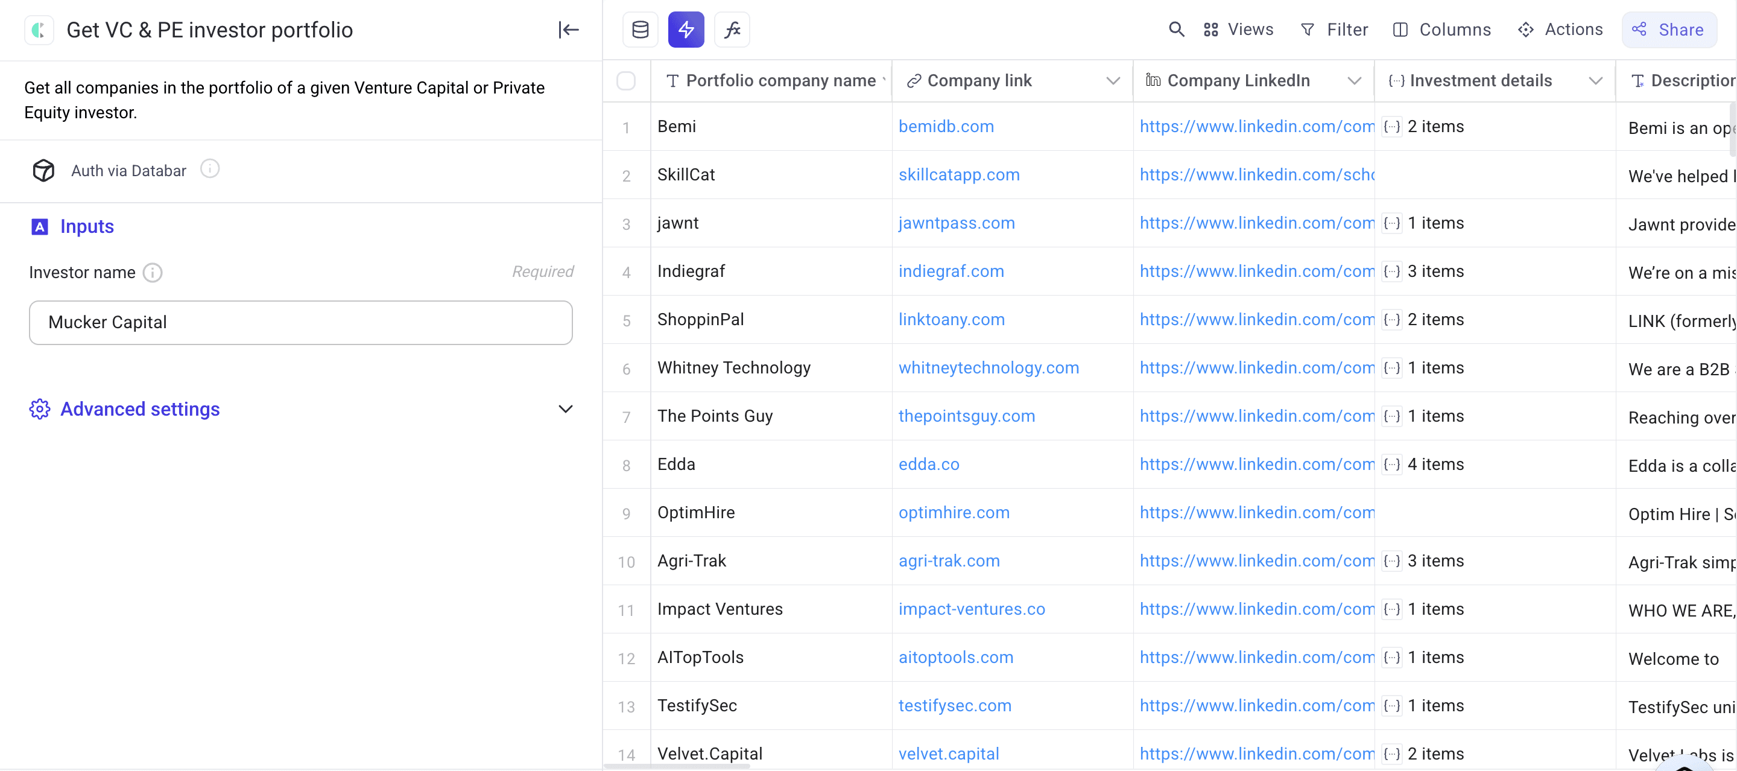The height and width of the screenshot is (771, 1737).
Task: Click the Investor name input containing Mucker Capital
Action: click(301, 322)
